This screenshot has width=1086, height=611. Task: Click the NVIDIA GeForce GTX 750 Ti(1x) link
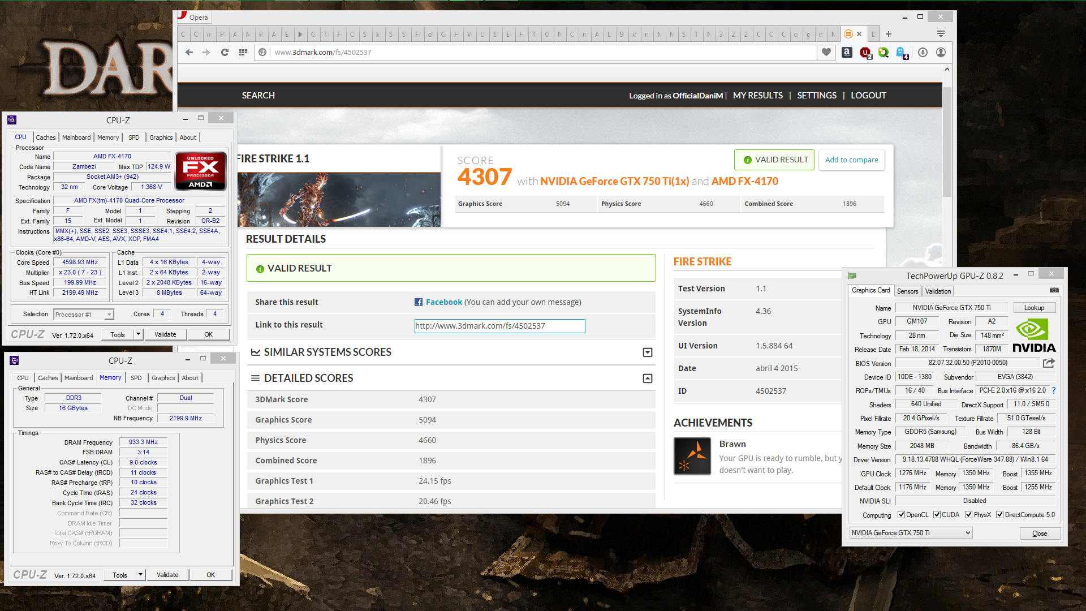[x=615, y=181]
